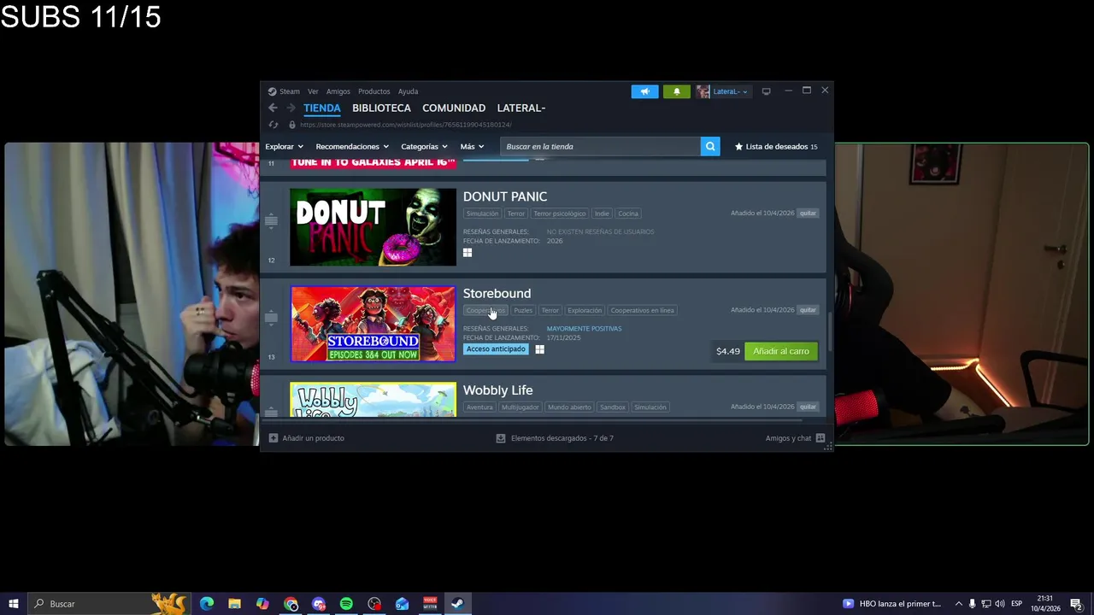This screenshot has width=1094, height=615.
Task: Switch to Steam taskbar icon
Action: tap(457, 604)
